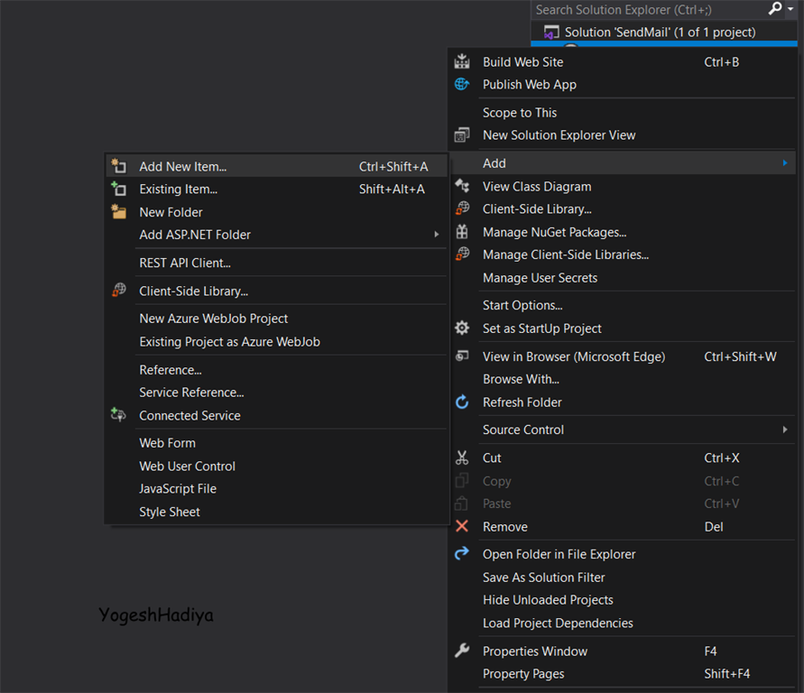Screen dimensions: 804x693
Task: Click the Connected Service icon
Action: pos(119,415)
